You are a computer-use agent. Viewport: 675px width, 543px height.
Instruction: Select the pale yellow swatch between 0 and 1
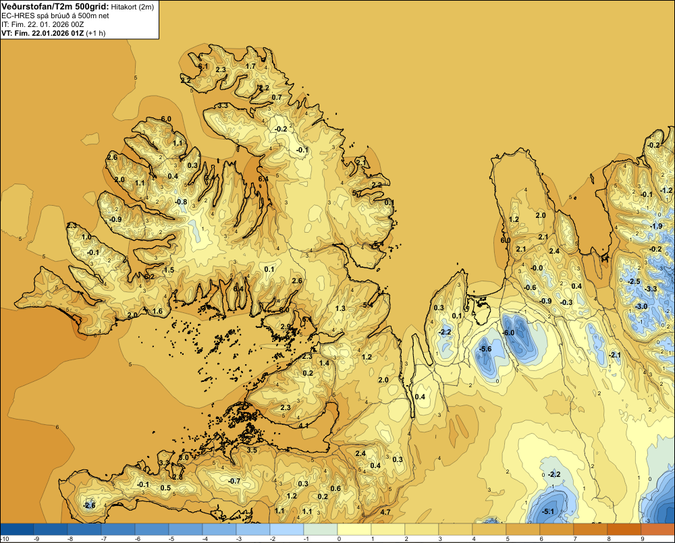click(354, 530)
